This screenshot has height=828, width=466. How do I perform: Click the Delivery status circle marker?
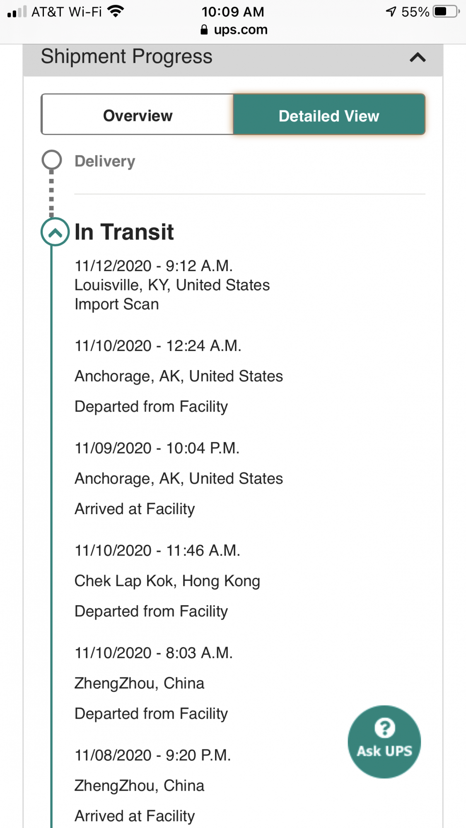(x=52, y=160)
